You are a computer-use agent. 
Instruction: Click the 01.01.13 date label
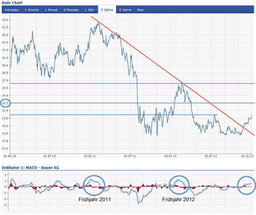point(248,156)
